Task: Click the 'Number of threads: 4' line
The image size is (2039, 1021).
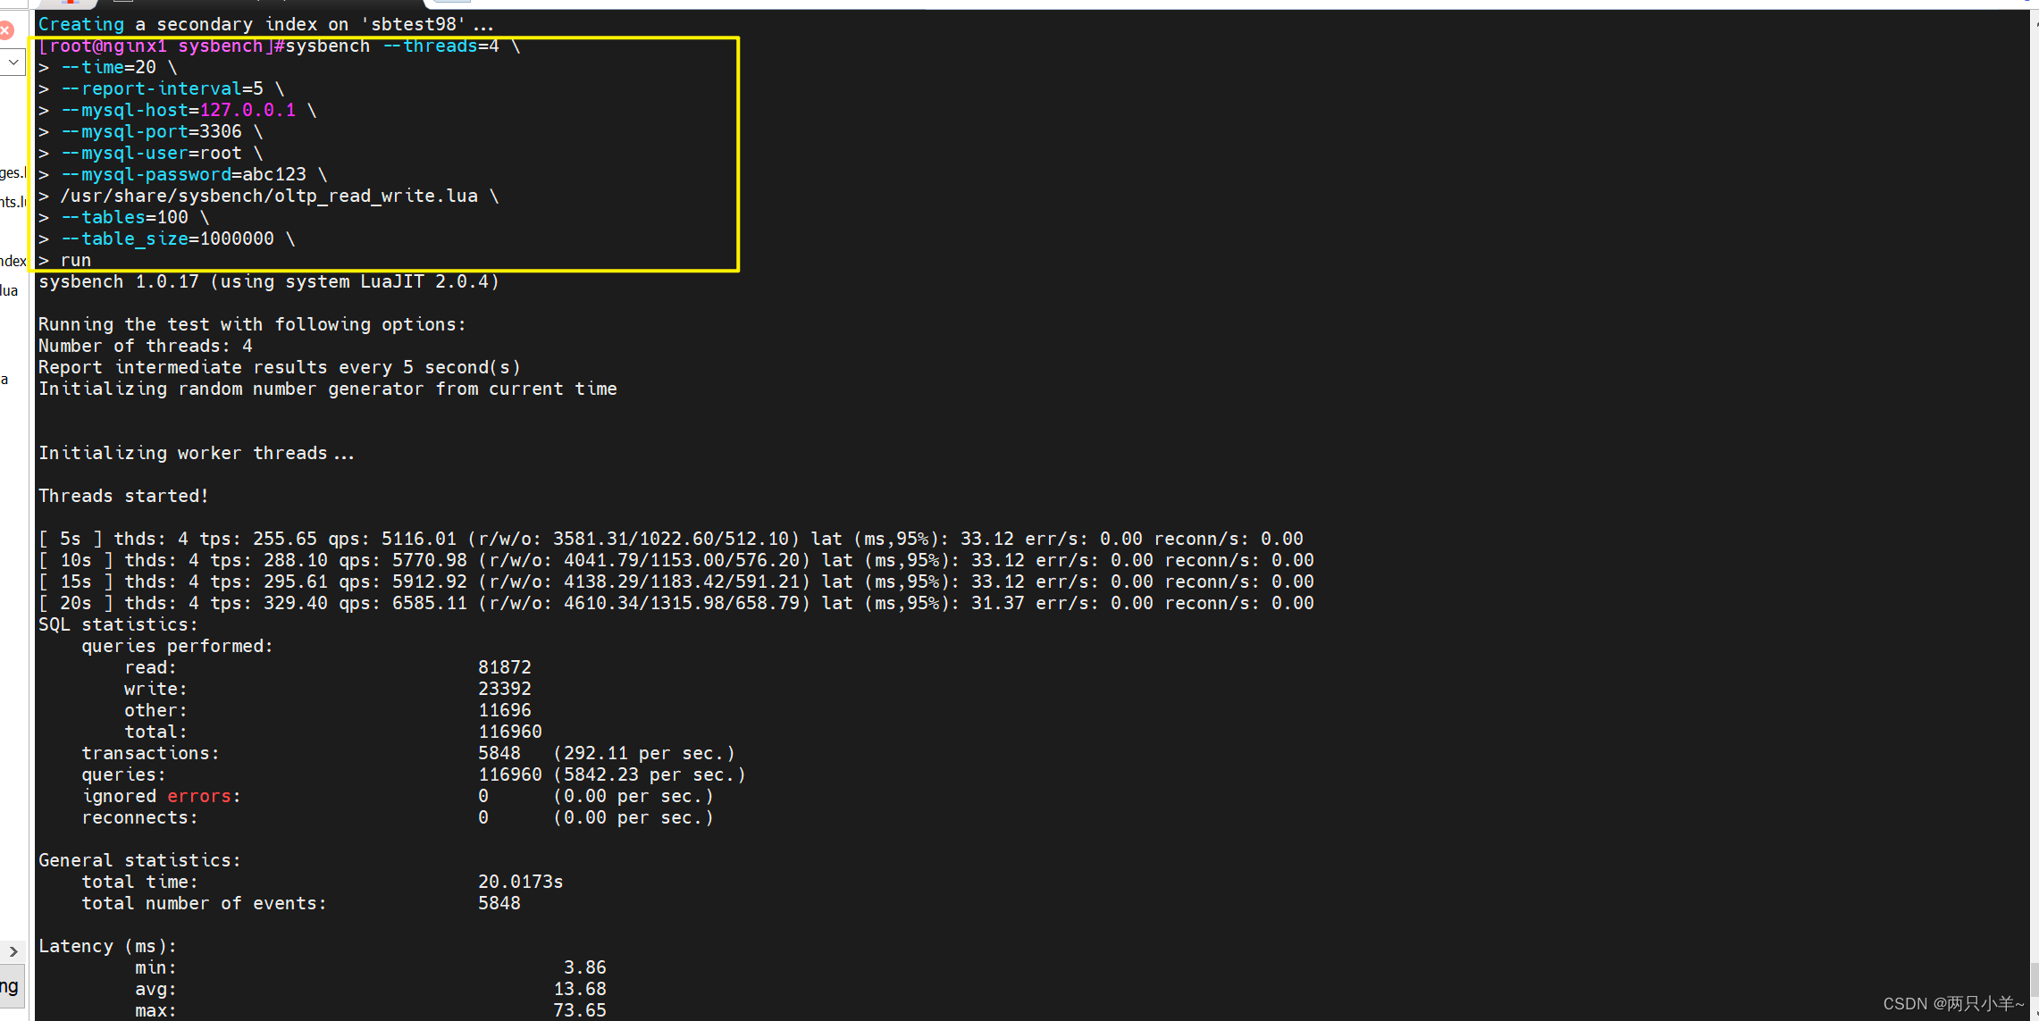Action: [146, 346]
